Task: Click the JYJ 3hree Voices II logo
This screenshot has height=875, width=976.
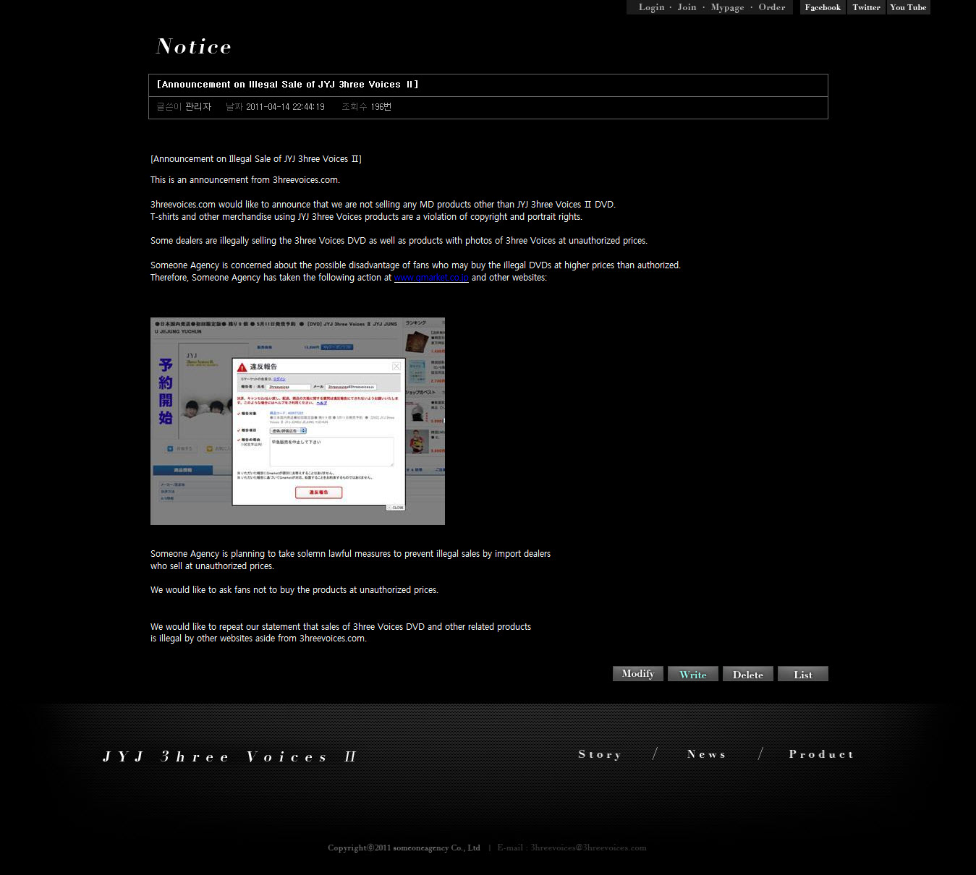Action: tap(229, 756)
